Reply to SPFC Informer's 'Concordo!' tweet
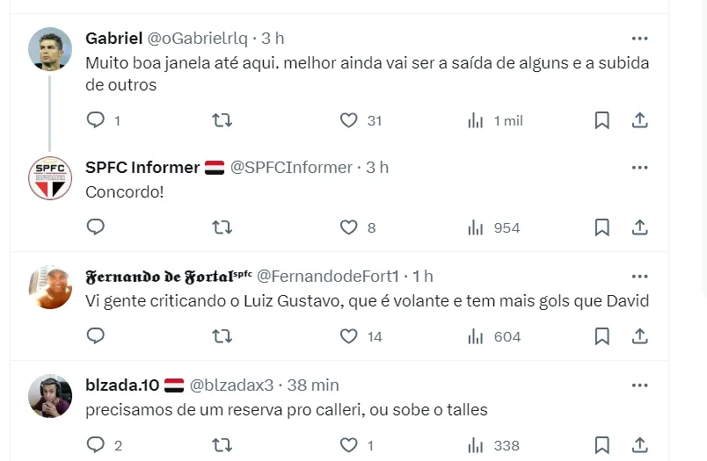707x461 pixels. (96, 227)
